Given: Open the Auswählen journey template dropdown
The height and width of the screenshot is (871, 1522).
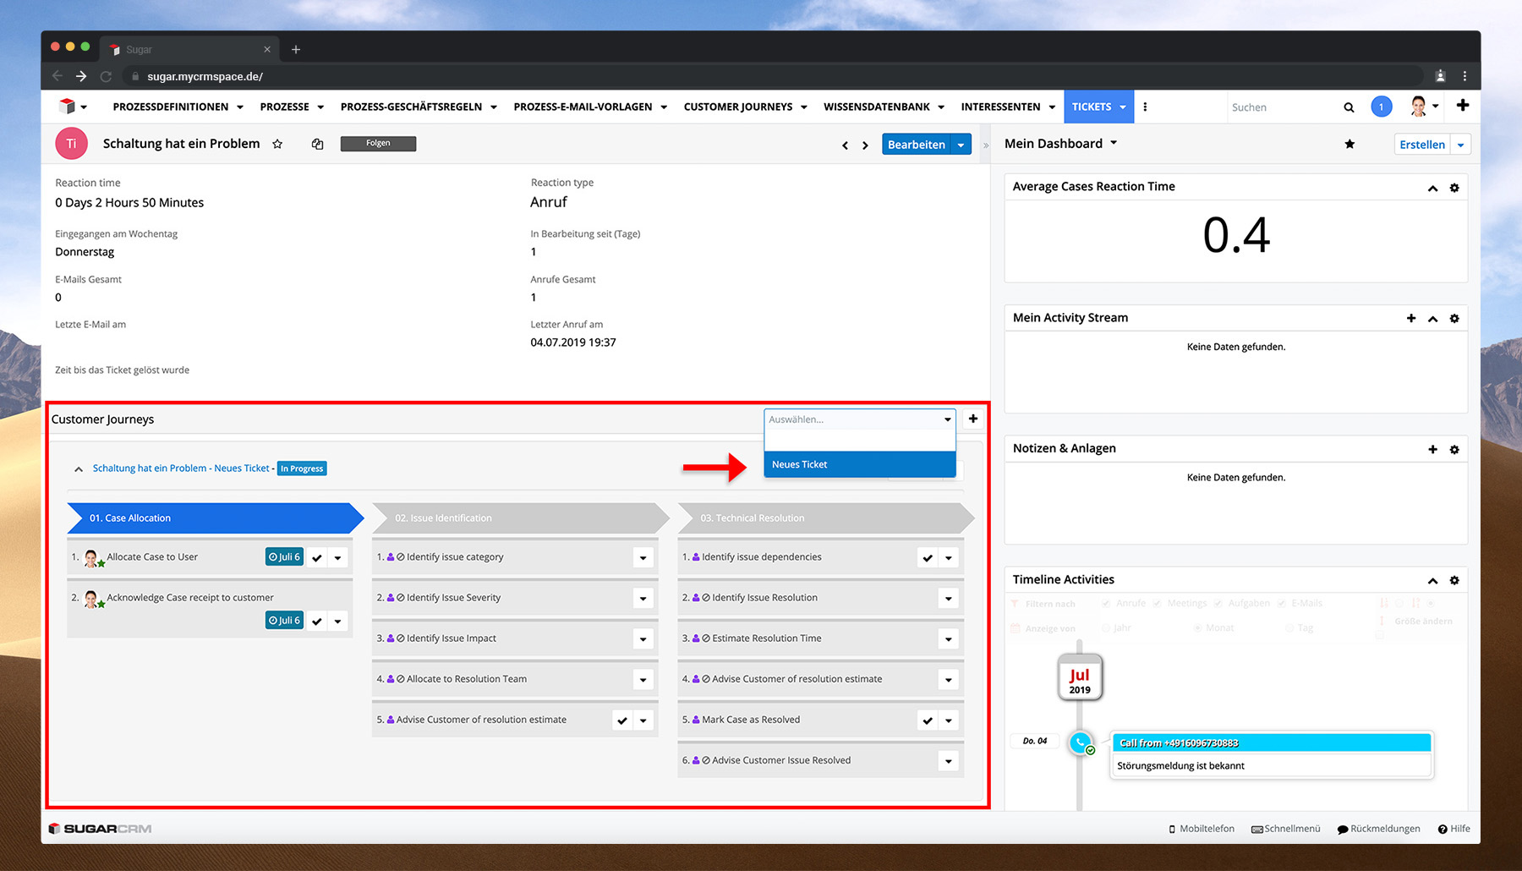Looking at the screenshot, I should point(859,419).
